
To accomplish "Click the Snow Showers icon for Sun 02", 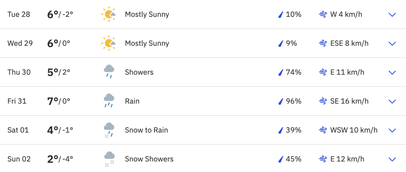I will (x=109, y=159).
